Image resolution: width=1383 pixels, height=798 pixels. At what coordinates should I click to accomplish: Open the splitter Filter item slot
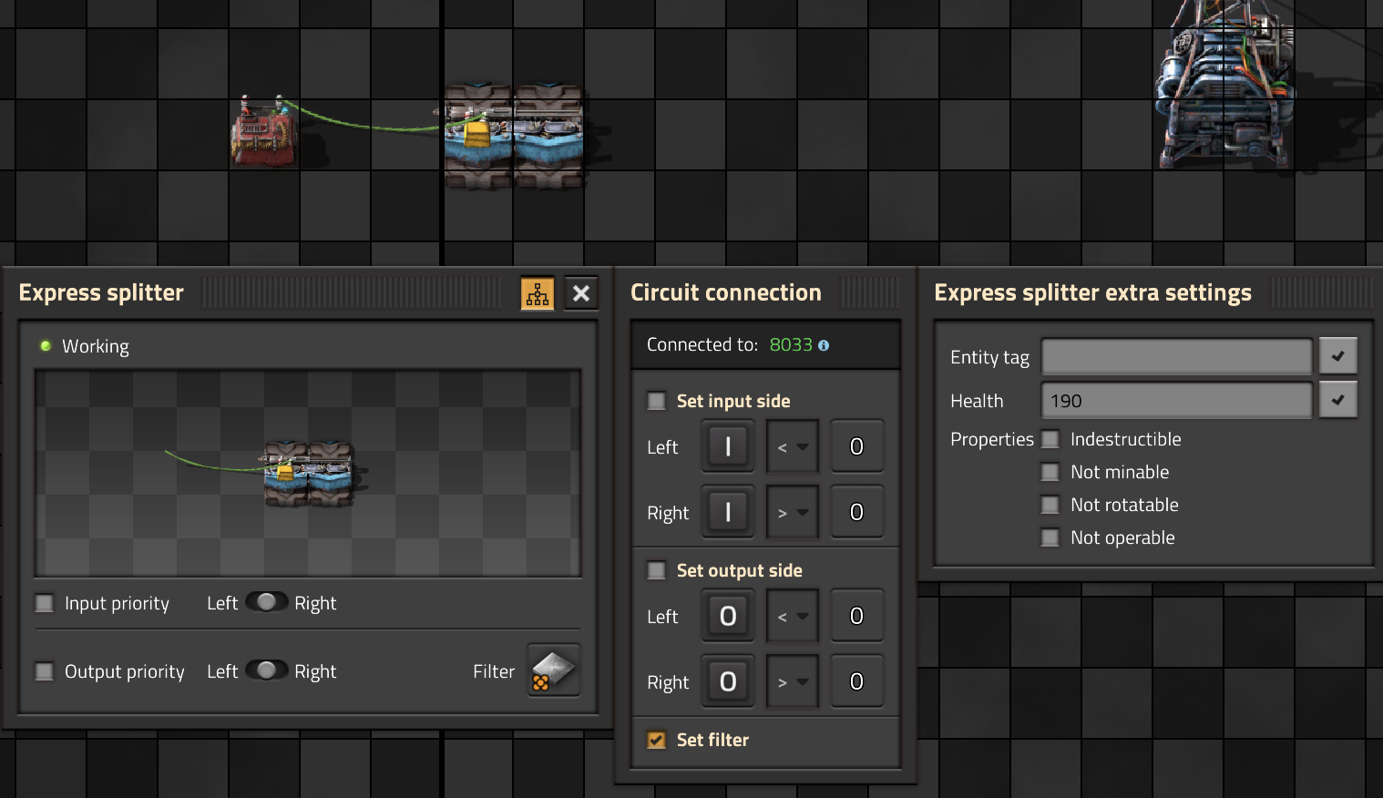pos(554,670)
